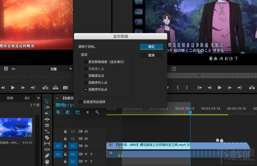
Task: Click the 治愈系 AMV clip thumbnail in project panel
Action: 16,129
